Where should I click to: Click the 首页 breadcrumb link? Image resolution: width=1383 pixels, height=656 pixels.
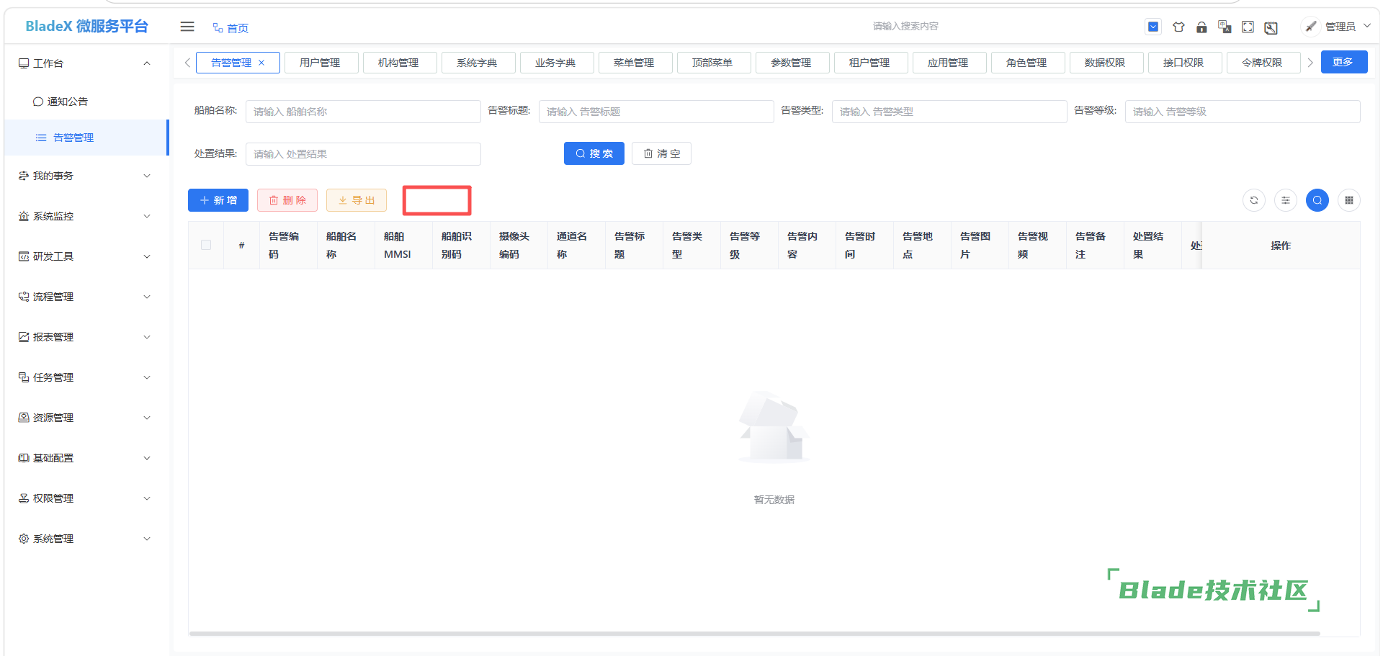238,28
